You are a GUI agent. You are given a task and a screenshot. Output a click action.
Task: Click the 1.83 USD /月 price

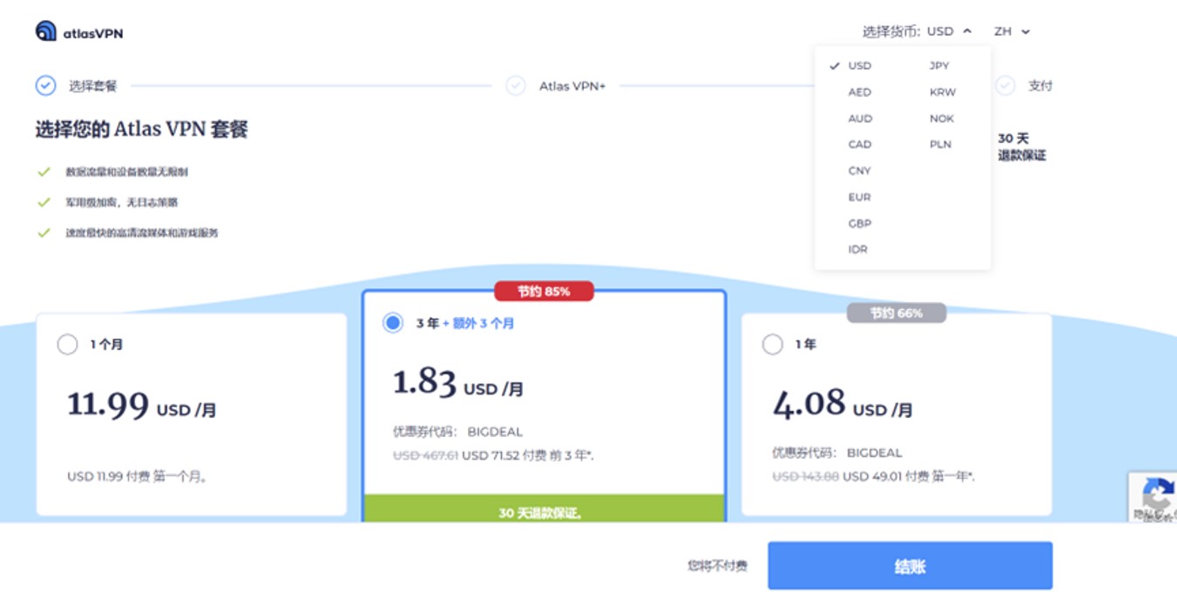pos(458,384)
